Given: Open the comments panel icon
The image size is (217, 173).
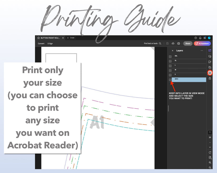Looking at the screenshot, I should point(210,56).
